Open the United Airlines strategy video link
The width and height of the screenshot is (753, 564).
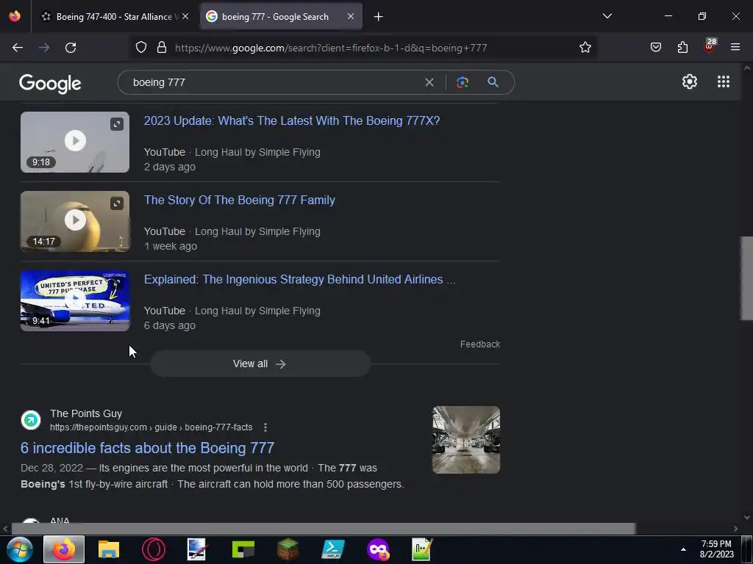tap(300, 279)
